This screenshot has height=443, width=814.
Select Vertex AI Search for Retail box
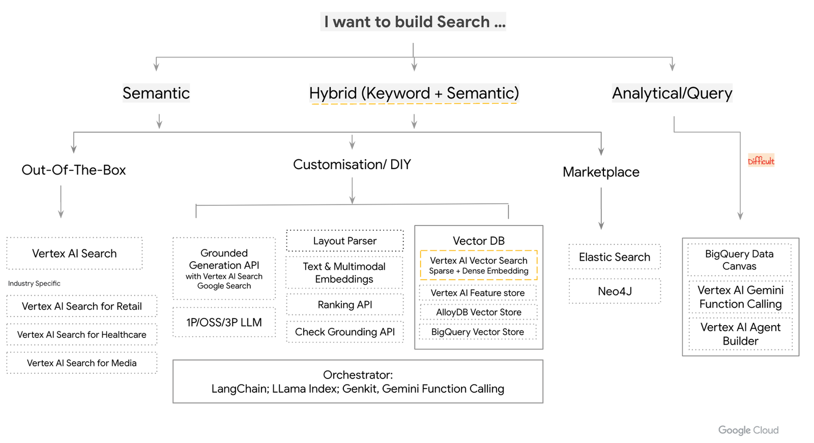click(x=82, y=306)
